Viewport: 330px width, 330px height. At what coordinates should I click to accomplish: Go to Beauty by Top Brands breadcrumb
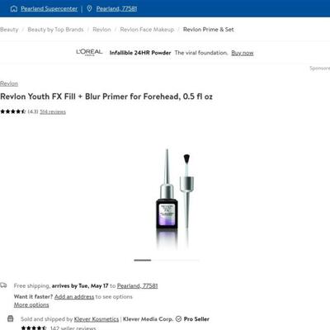pyautogui.click(x=55, y=30)
